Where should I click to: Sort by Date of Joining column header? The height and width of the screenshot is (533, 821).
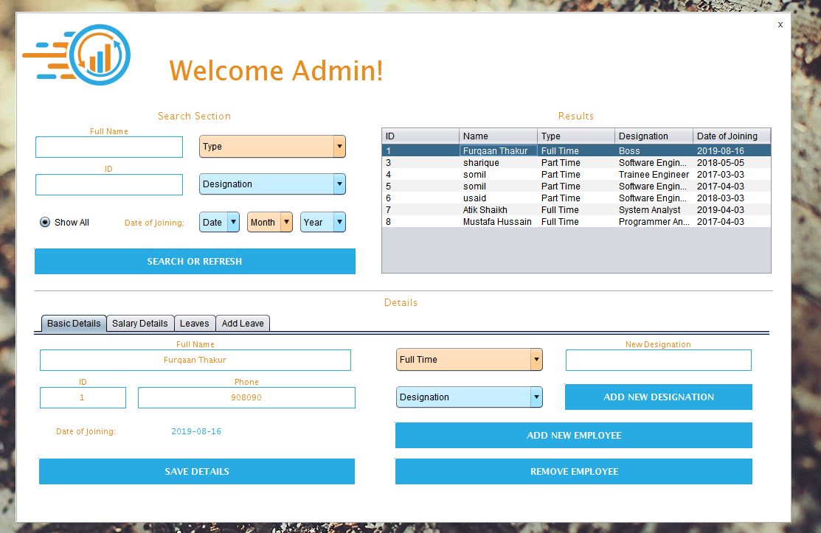click(732, 136)
